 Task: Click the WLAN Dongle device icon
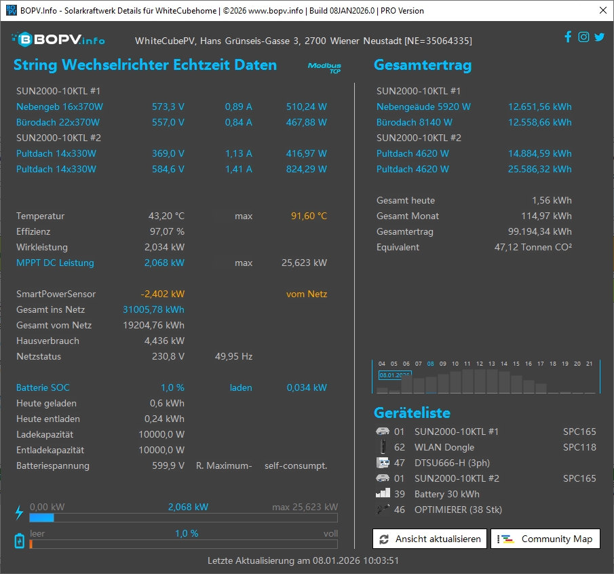point(382,447)
